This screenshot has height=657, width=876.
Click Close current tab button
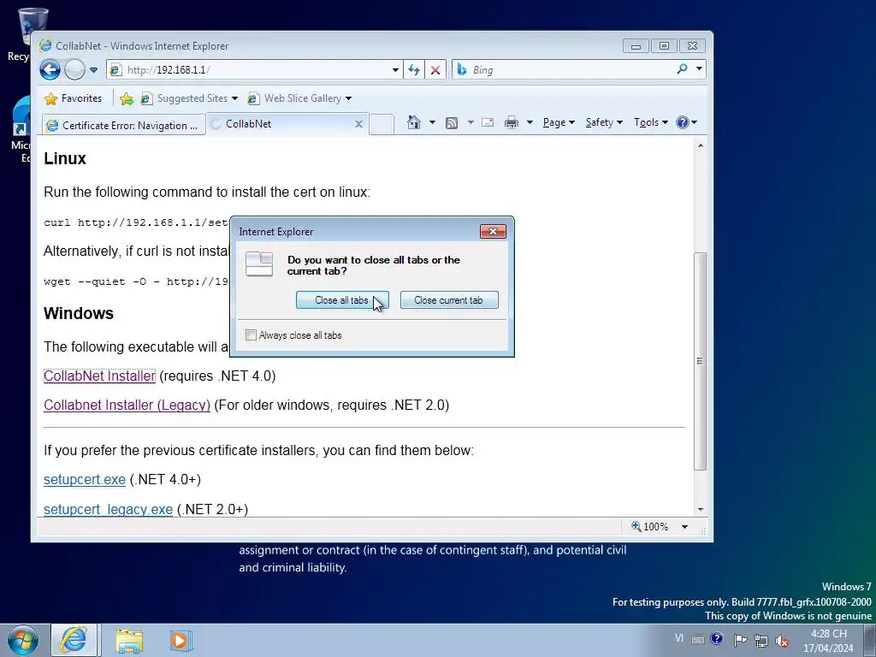click(x=448, y=300)
